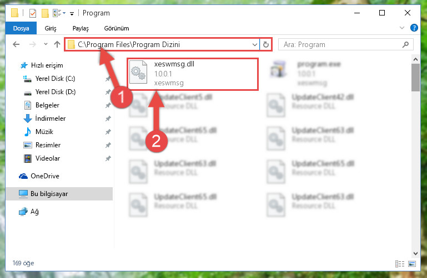Expand the address bar history dropdown
Screen dimensions: 427x278
click(x=255, y=44)
